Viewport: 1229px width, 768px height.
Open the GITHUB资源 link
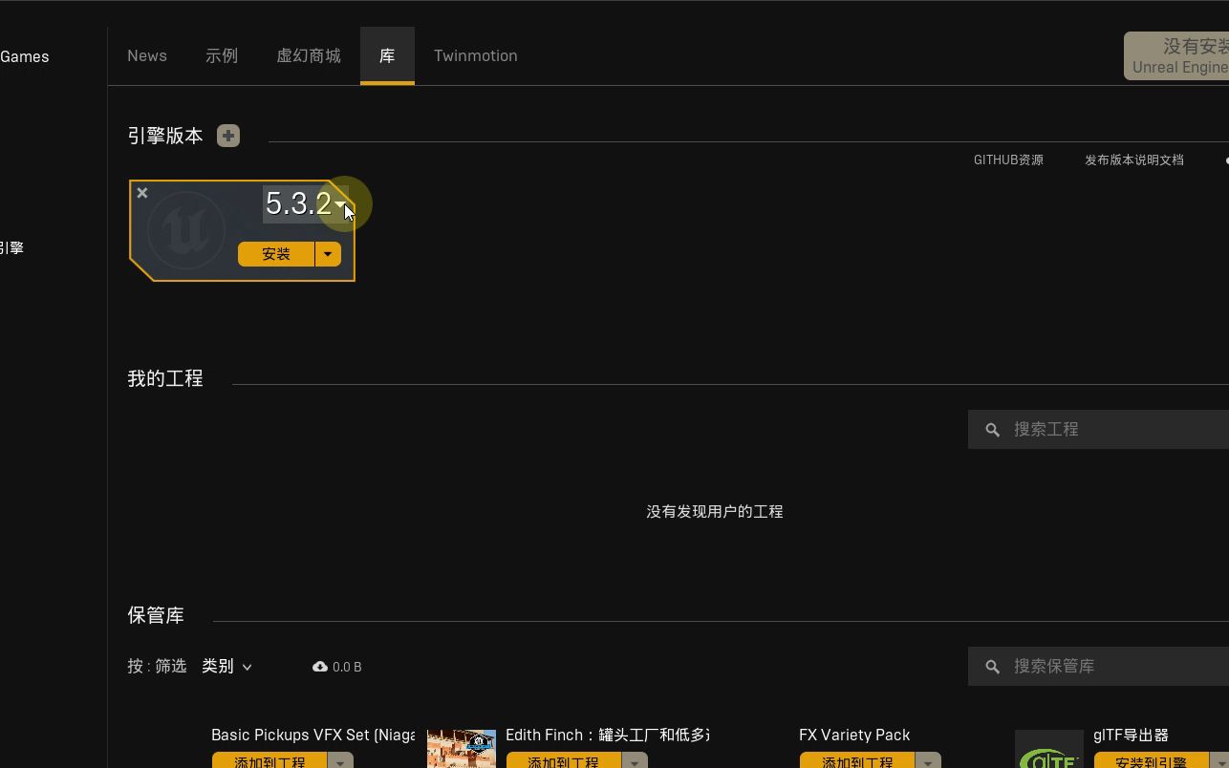coord(1008,160)
